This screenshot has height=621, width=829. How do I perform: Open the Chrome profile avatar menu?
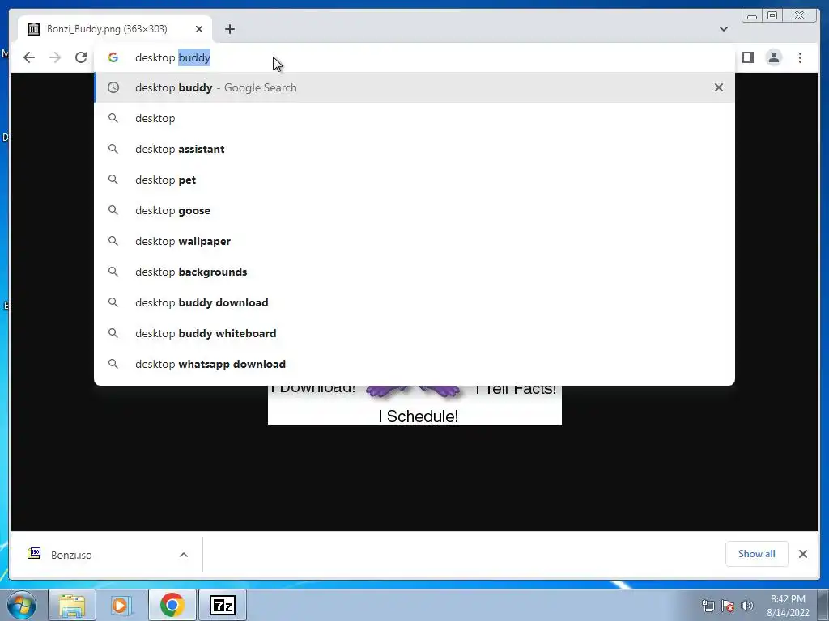773,57
